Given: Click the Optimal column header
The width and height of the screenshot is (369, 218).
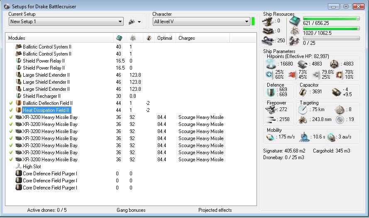Looking at the screenshot, I should coord(165,38).
